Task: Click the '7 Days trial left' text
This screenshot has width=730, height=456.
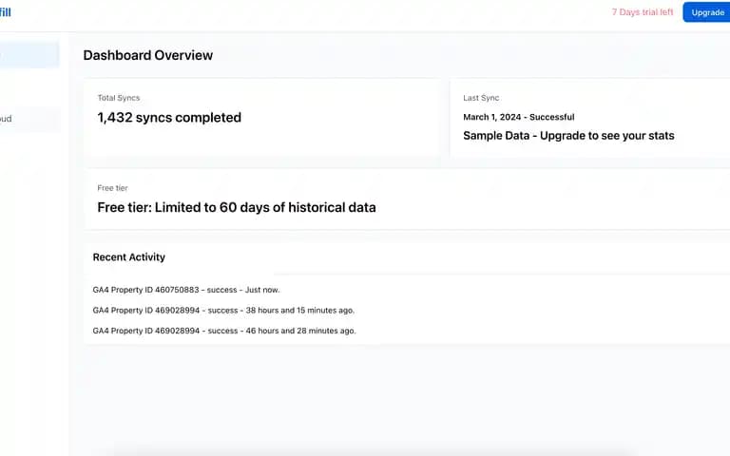Action: coord(643,12)
